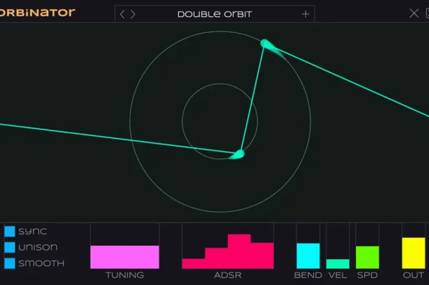Click the tallest ADSR sustain step
The width and height of the screenshot is (429, 285).
239,251
